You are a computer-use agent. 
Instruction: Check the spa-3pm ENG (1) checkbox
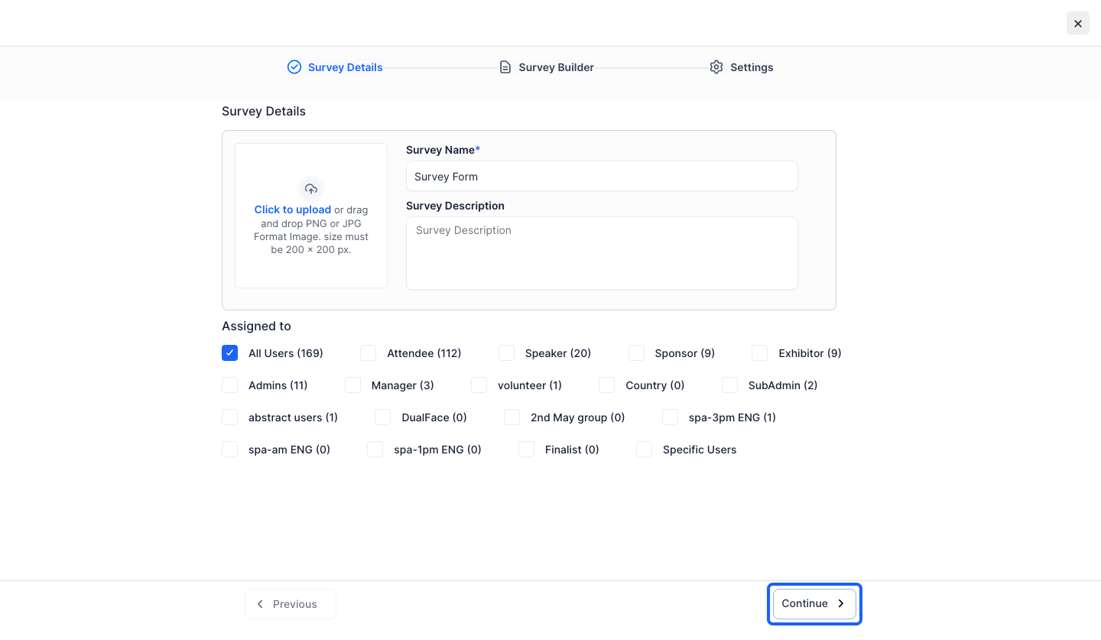click(671, 417)
